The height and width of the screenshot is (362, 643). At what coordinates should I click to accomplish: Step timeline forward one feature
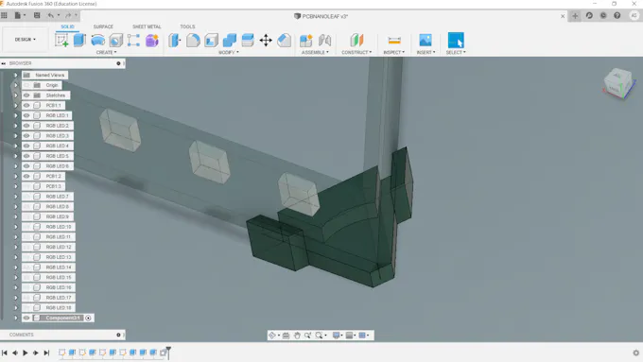click(36, 353)
